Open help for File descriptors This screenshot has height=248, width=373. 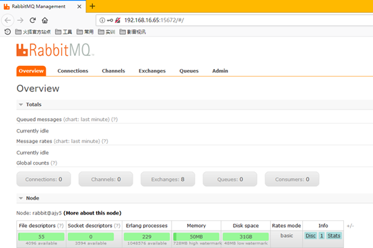click(61, 226)
